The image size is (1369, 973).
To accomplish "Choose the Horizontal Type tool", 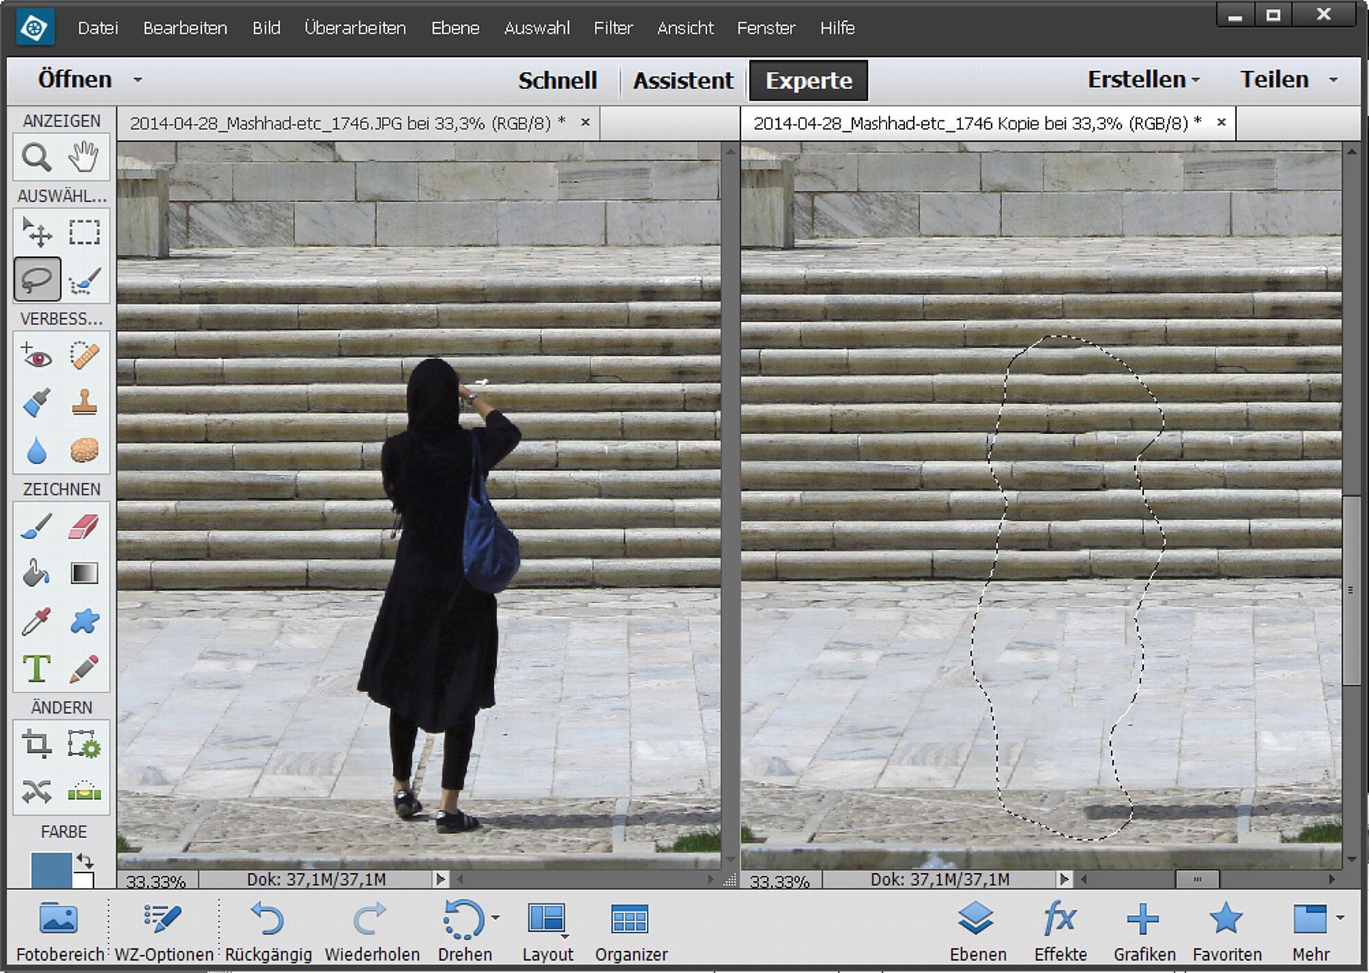I will tap(36, 669).
